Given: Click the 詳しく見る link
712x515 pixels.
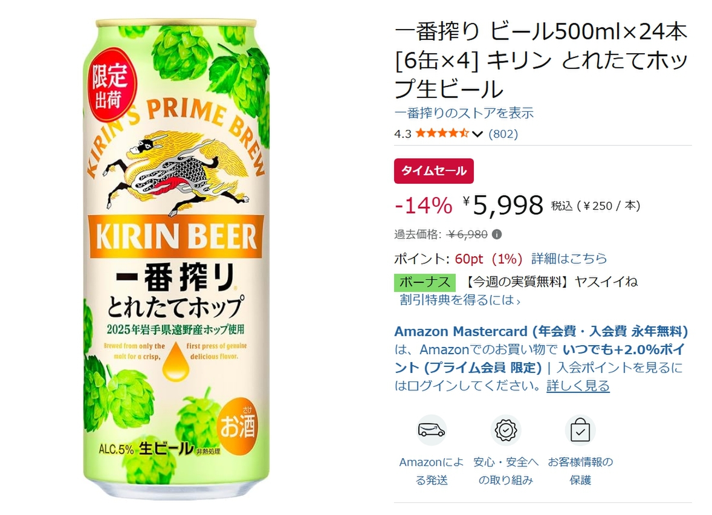Looking at the screenshot, I should coord(578,386).
